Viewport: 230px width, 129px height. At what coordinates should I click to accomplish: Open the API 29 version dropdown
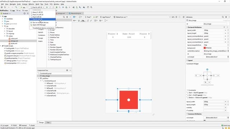click(96, 17)
